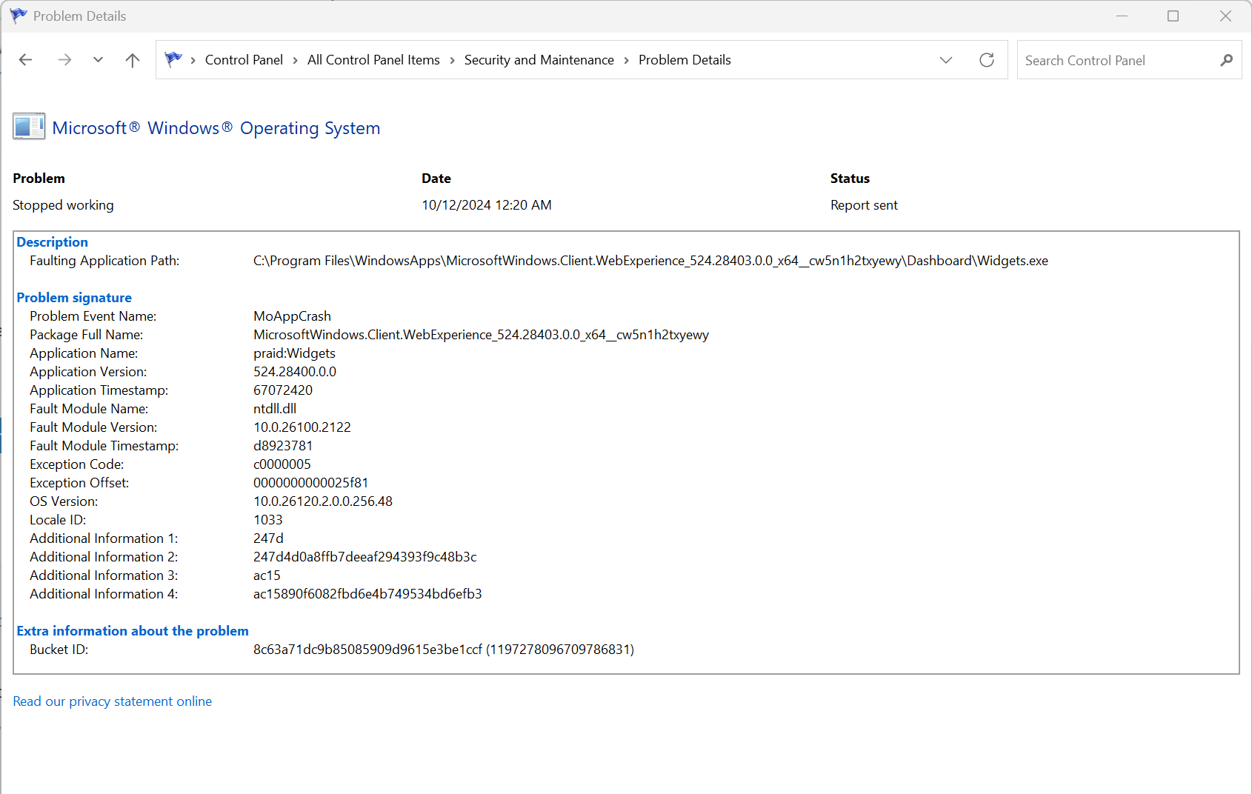Select application timestamp 67072420
This screenshot has height=794, width=1252.
283,390
